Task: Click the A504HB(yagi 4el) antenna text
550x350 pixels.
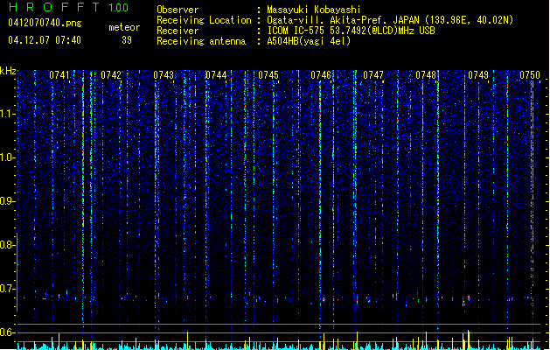Action: pyautogui.click(x=309, y=41)
